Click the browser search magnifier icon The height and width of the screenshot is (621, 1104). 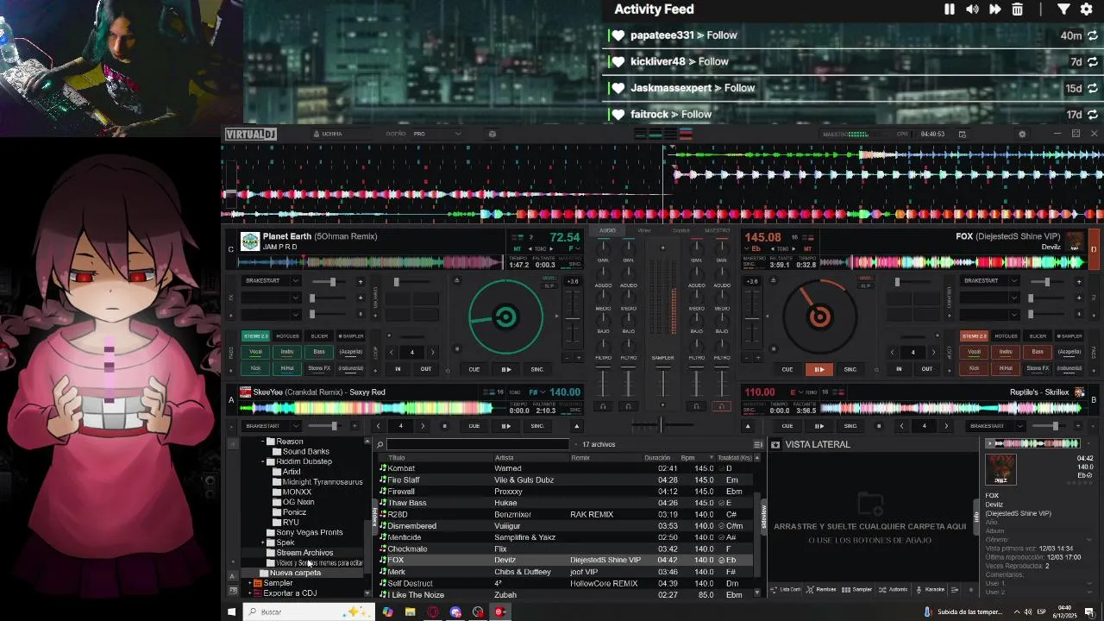pos(379,445)
